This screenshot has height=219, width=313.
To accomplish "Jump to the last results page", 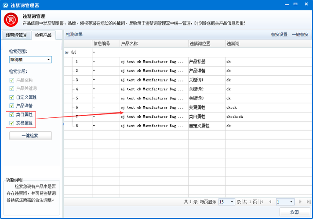I will tap(308, 201).
